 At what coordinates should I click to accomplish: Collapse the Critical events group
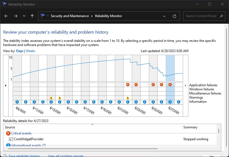[8, 133]
